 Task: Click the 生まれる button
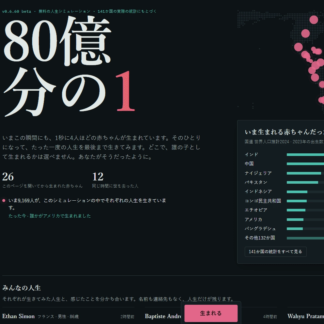pos(211,313)
